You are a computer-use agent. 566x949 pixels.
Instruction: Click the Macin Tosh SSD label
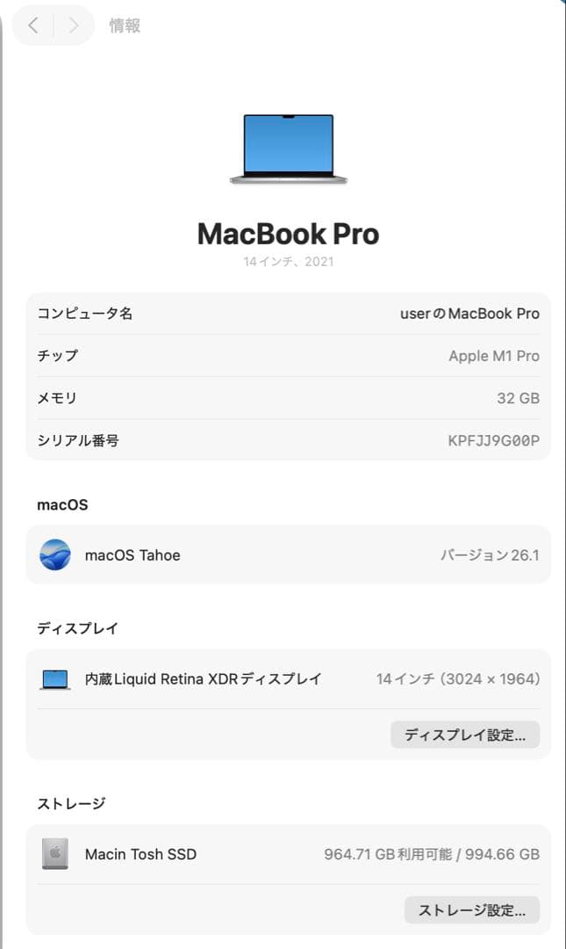(141, 854)
